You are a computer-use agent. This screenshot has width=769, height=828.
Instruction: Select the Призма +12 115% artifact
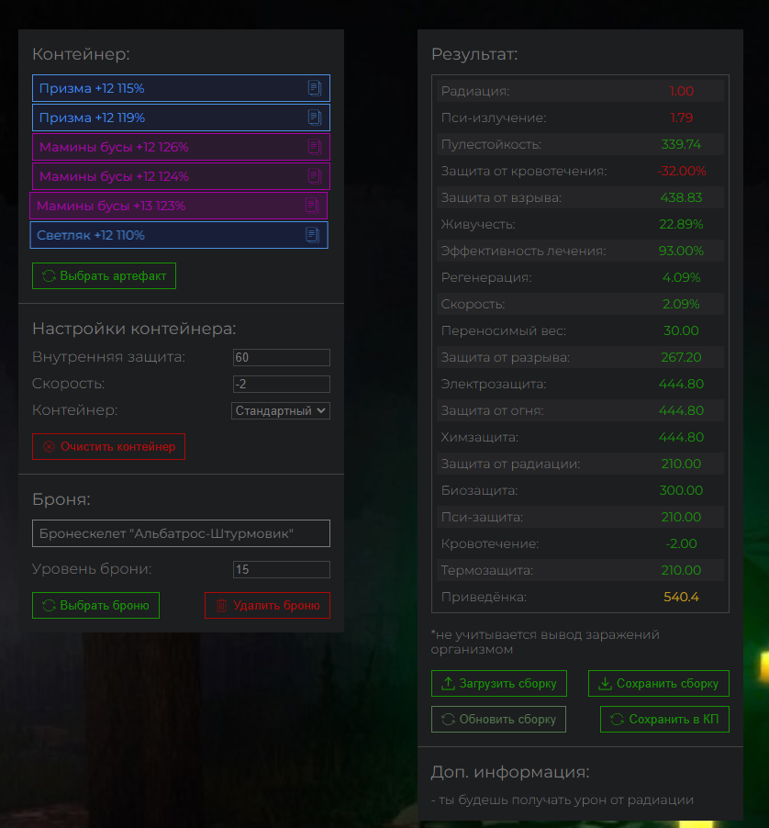(181, 88)
